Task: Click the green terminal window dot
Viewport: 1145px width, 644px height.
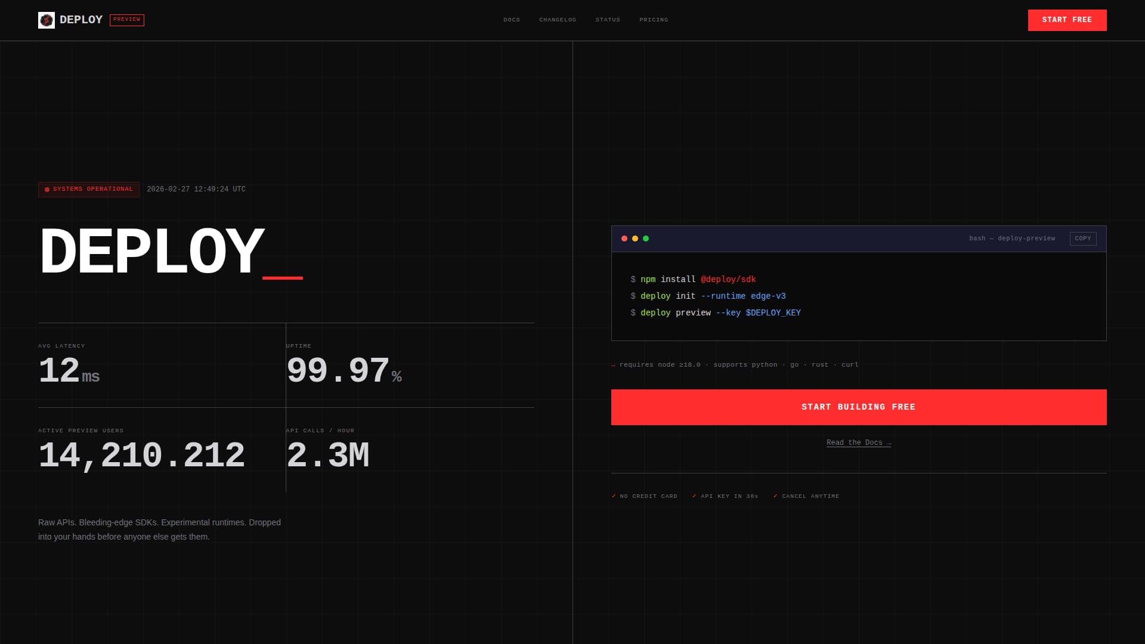Action: [646, 239]
